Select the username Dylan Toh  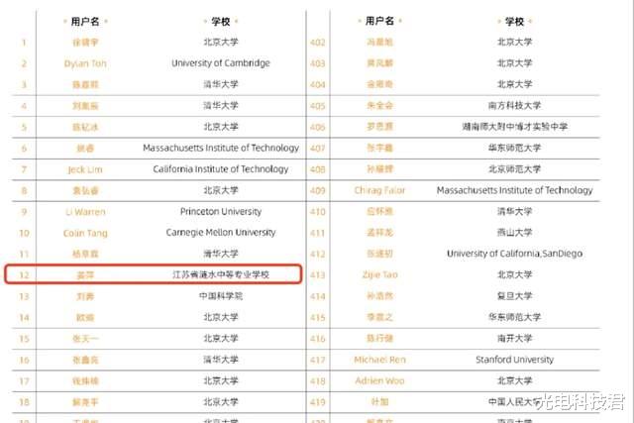[x=85, y=63]
